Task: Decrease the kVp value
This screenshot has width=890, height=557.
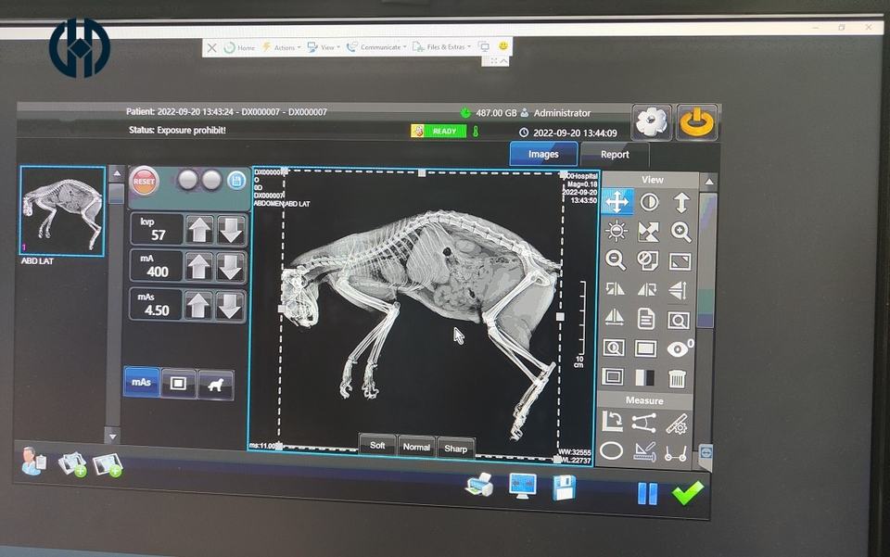Action: pos(231,230)
